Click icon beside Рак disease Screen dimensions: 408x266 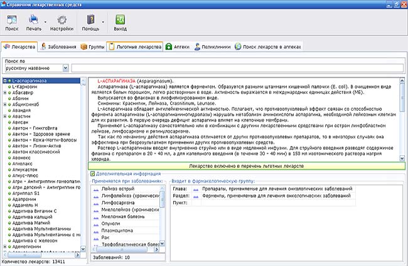pyautogui.click(x=96, y=238)
